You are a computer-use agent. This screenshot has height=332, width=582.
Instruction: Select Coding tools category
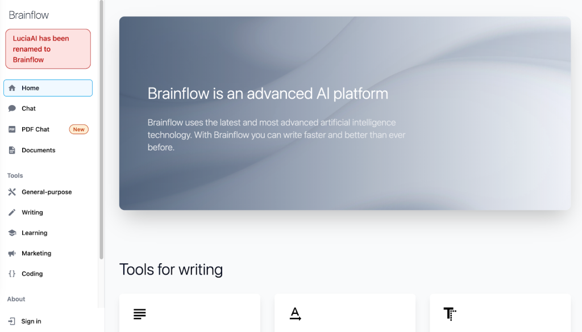click(48, 274)
